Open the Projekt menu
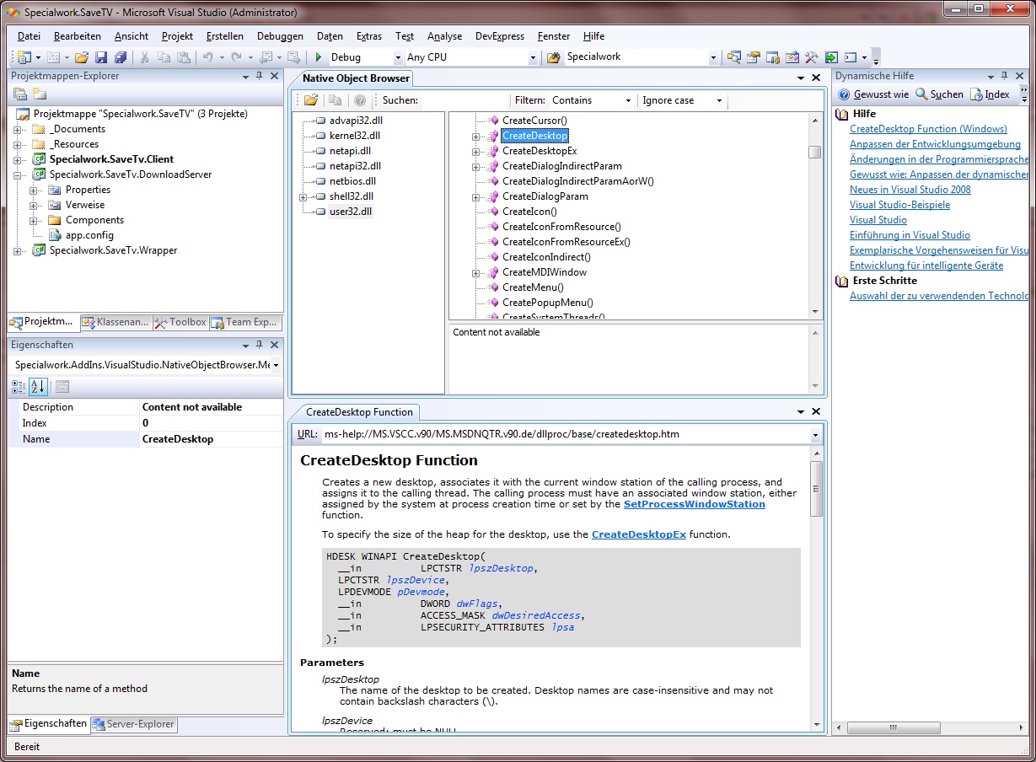This screenshot has width=1036, height=762. [x=177, y=36]
